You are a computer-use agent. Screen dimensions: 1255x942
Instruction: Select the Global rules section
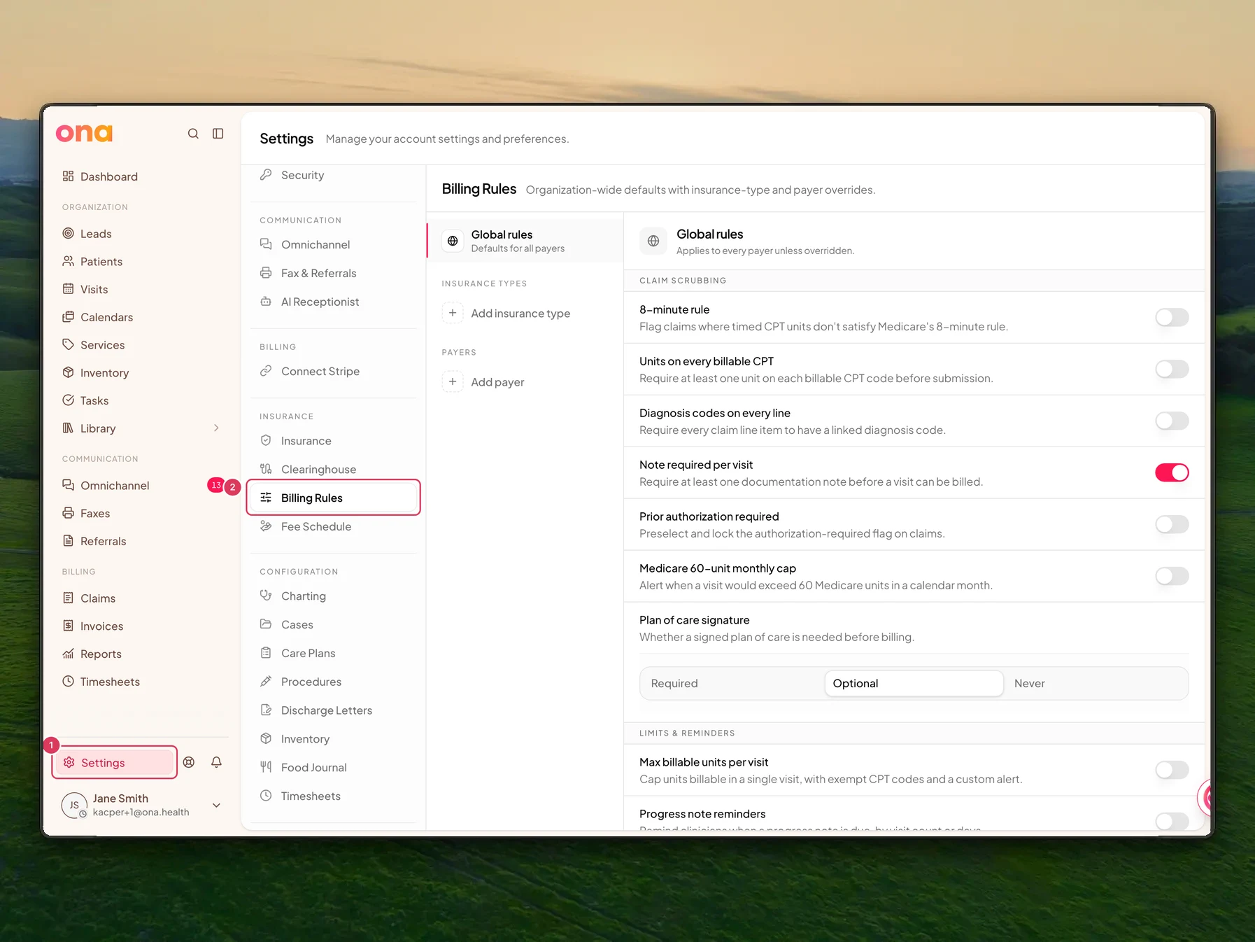pos(525,241)
